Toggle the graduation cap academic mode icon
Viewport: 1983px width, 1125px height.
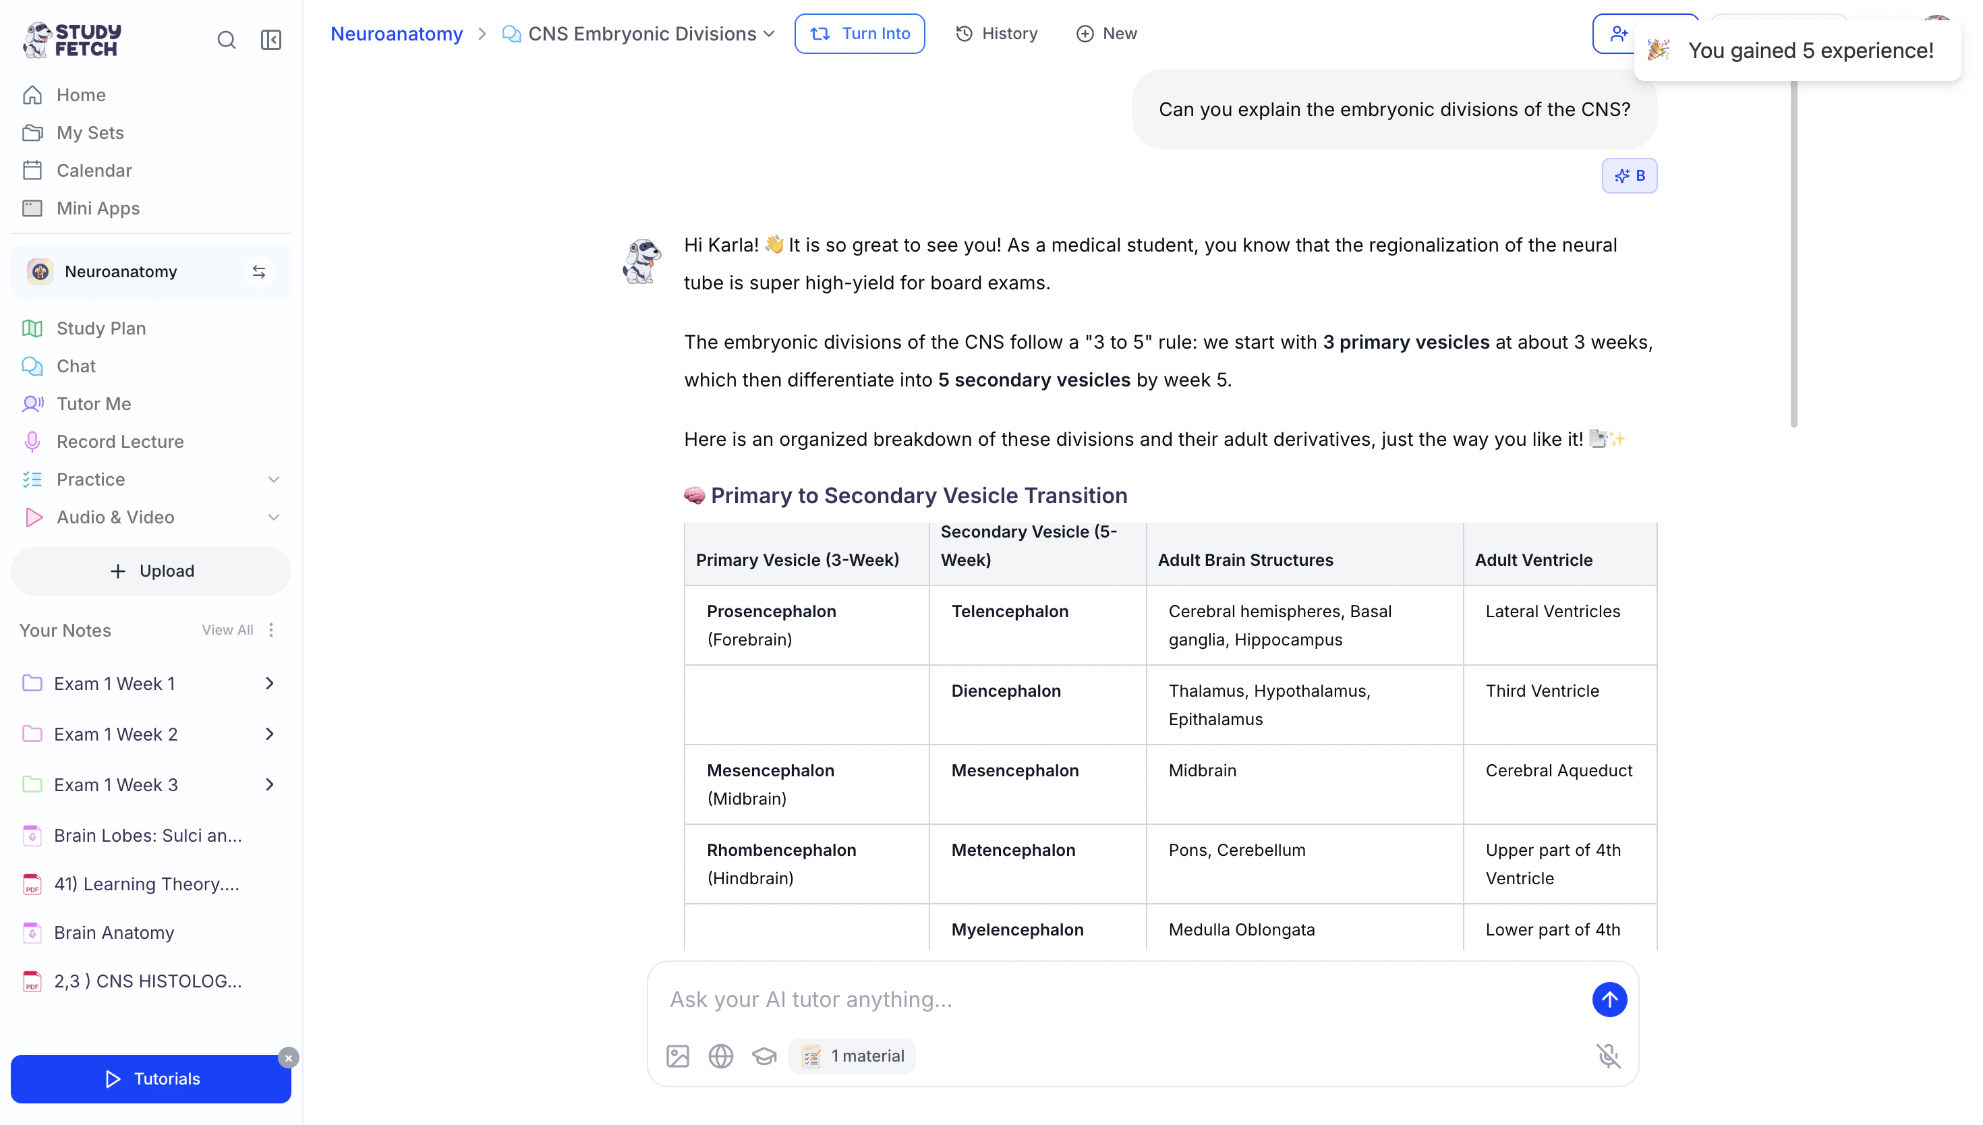(x=764, y=1056)
